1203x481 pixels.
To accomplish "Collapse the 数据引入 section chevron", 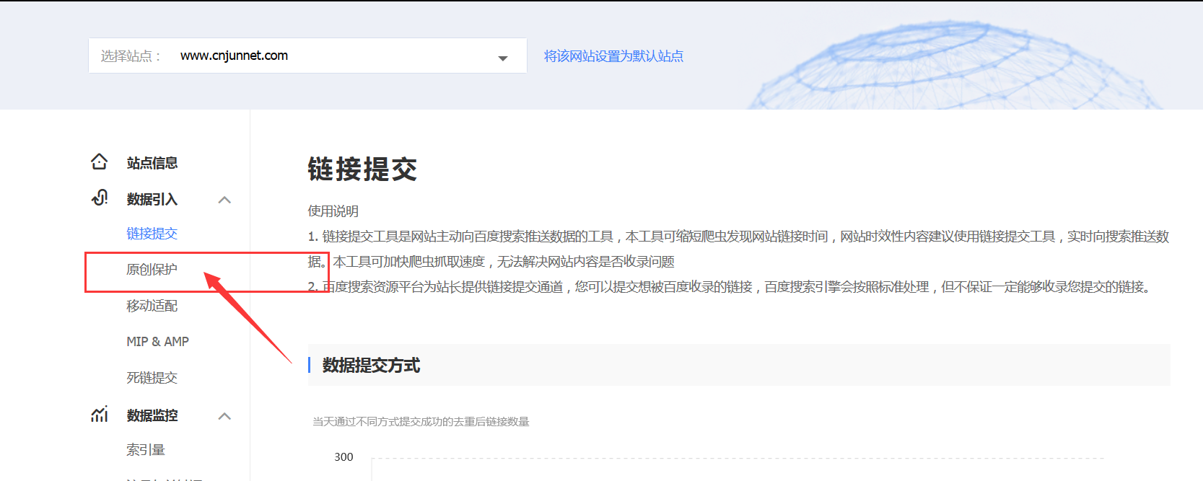I will [224, 200].
